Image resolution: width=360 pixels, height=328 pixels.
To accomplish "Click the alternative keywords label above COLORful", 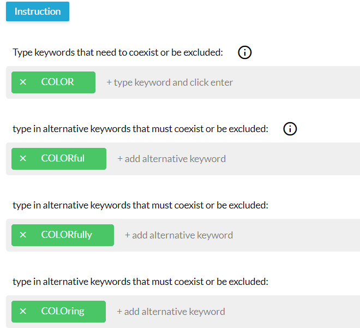I will click(x=140, y=129).
